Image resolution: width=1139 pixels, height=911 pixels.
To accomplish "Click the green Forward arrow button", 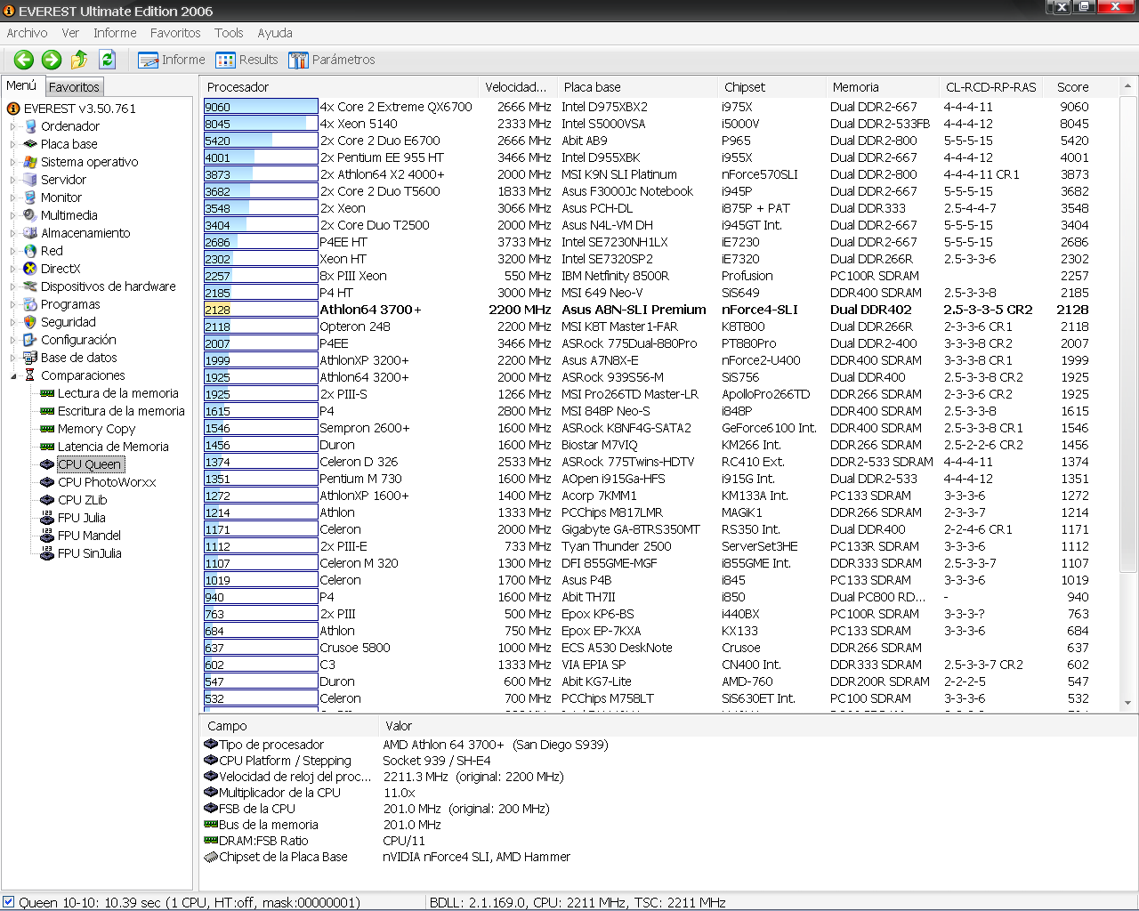I will coord(52,60).
